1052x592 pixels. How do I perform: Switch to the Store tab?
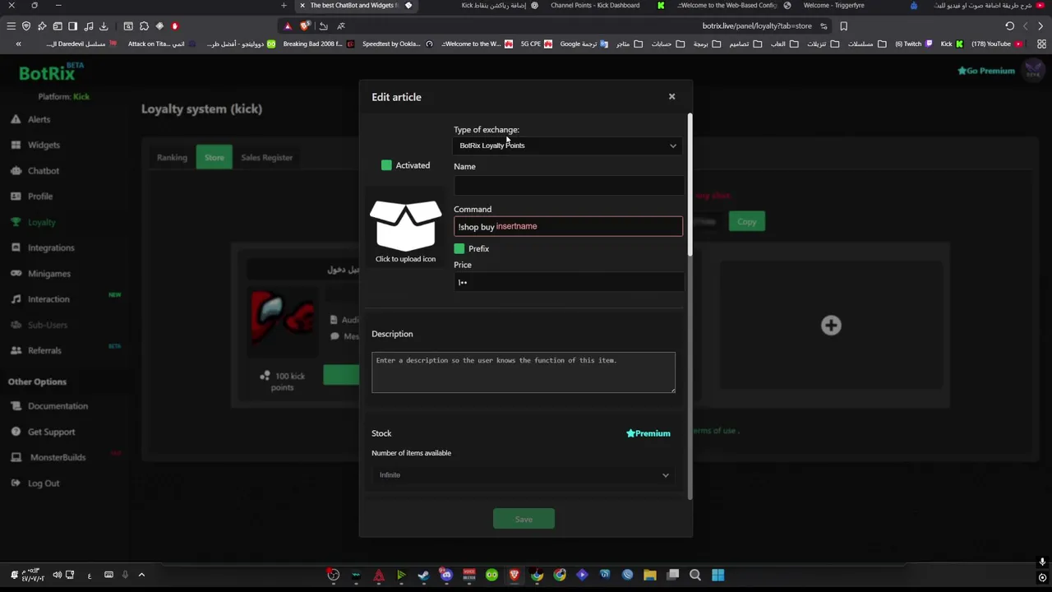tap(214, 157)
